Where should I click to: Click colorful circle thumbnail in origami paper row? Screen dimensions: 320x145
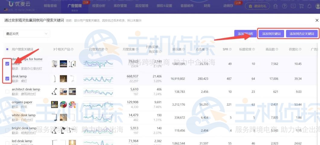[63, 104]
